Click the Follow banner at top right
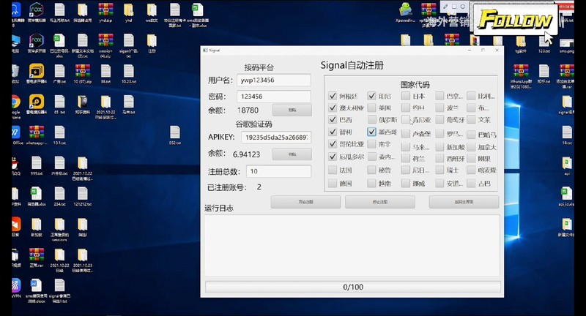The height and width of the screenshot is (316, 586). click(x=516, y=20)
